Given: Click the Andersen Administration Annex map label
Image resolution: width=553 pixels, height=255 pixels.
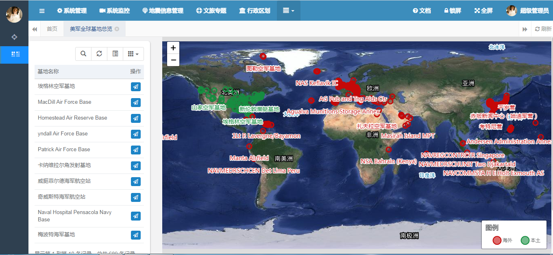Looking at the screenshot, I should 509,141.
